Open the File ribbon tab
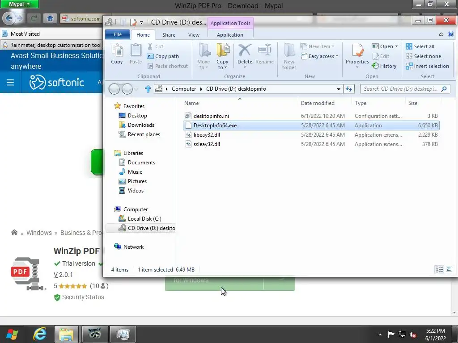The image size is (458, 343). click(x=118, y=34)
